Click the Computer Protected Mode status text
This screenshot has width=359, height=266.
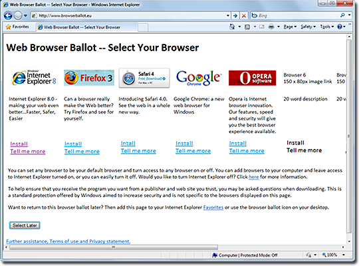(248, 255)
